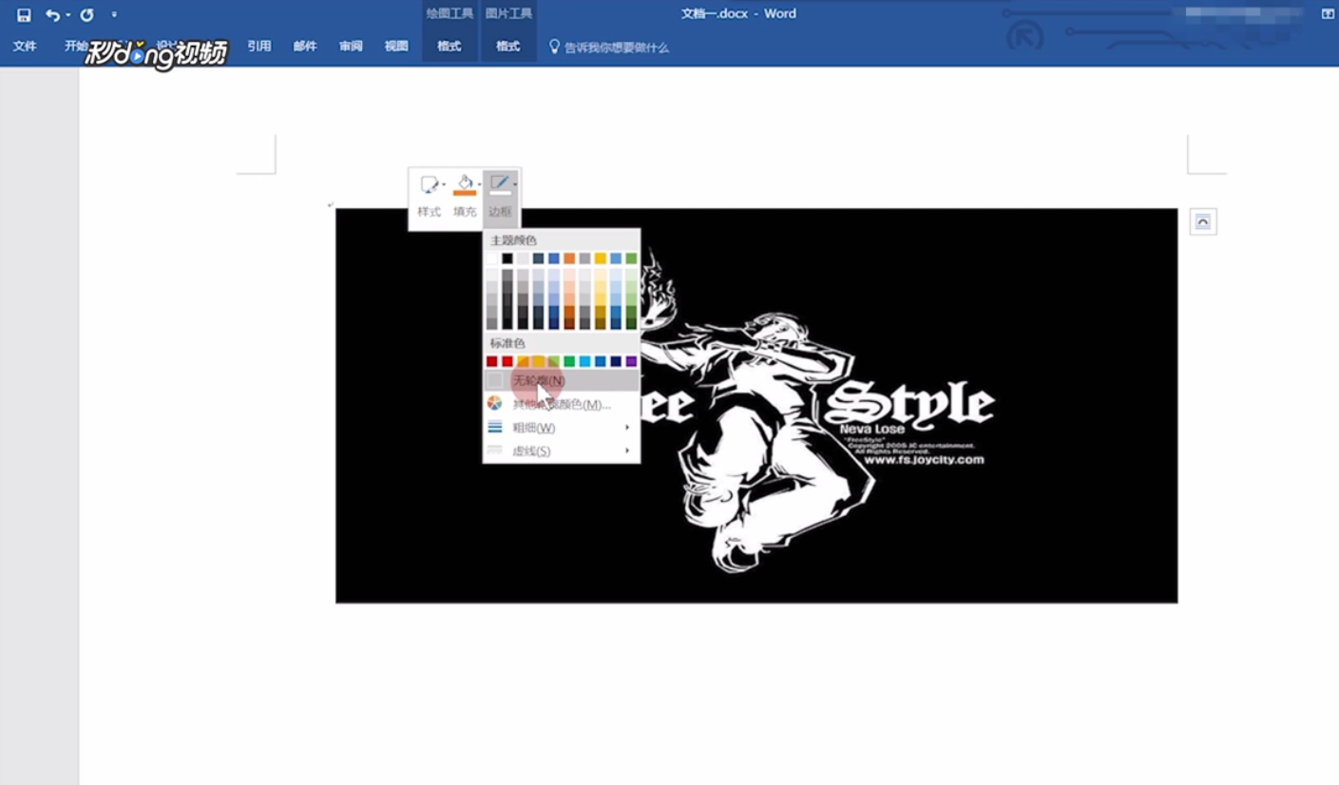Choose light blue standard color swatch
1339x785 pixels.
(x=584, y=361)
